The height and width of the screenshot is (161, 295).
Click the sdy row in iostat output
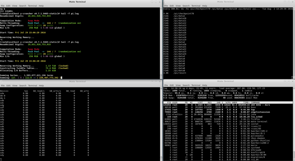44,155
